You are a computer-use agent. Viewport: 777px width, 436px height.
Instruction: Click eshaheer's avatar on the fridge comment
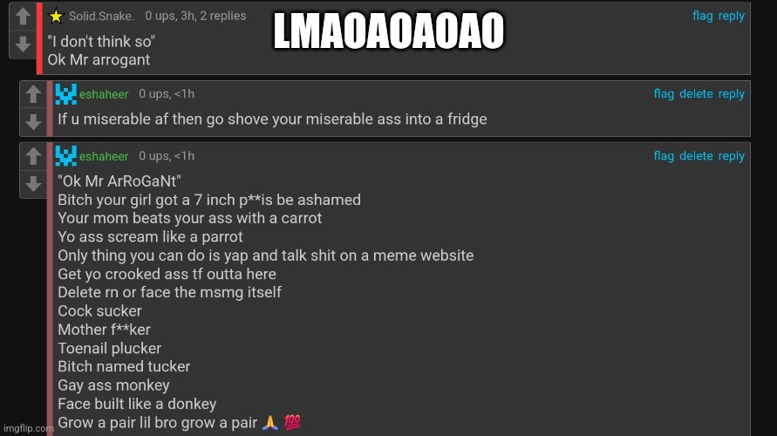click(66, 94)
